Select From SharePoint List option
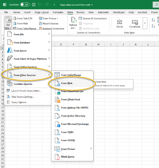159x168 pixels. pyautogui.click(x=73, y=91)
